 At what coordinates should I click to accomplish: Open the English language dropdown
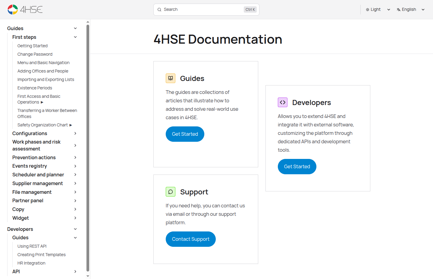[x=411, y=10]
